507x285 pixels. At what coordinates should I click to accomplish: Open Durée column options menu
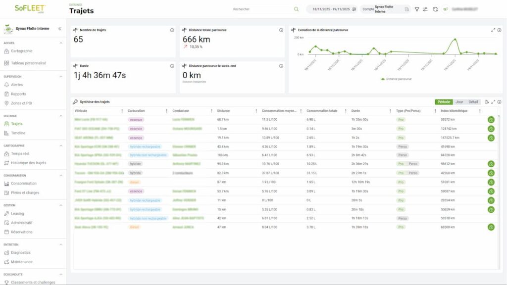pyautogui.click(x=390, y=111)
